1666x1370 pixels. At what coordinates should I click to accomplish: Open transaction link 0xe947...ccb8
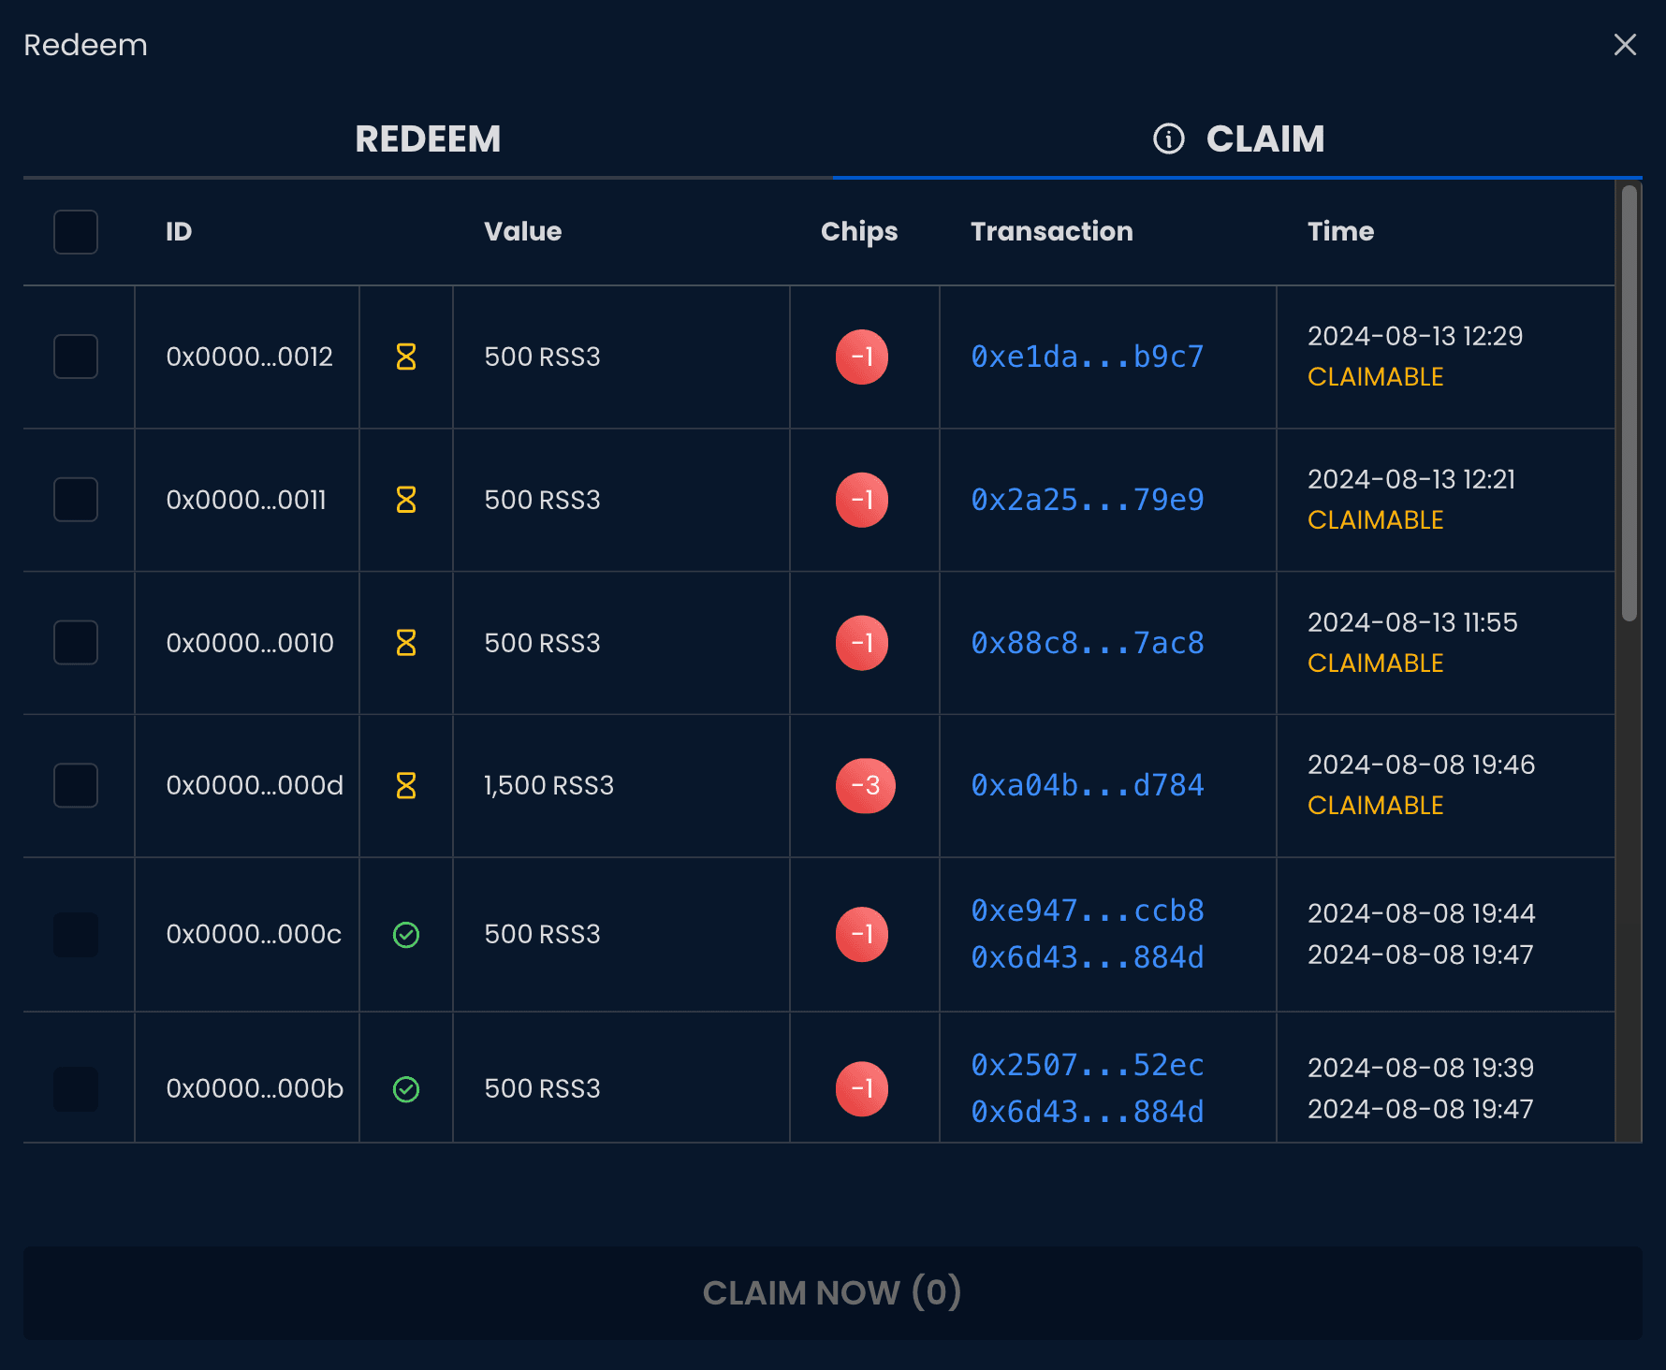pyautogui.click(x=1088, y=911)
